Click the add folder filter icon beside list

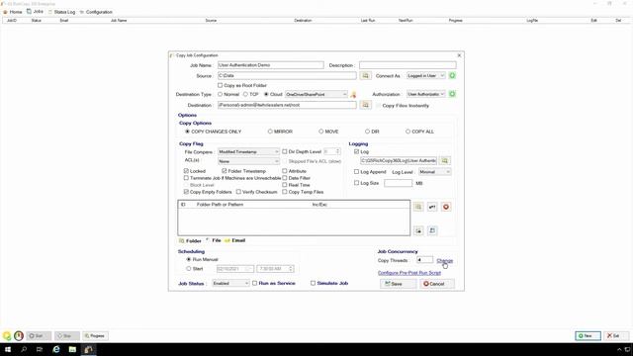[418, 207]
